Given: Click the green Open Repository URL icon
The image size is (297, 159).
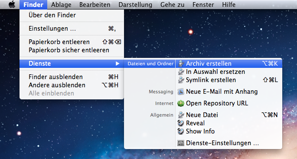Looking at the screenshot, I should [181, 103].
